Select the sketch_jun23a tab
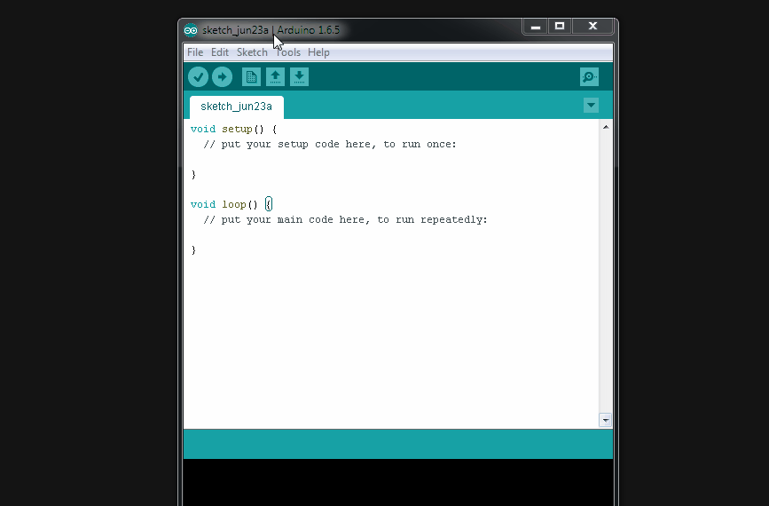The image size is (769, 506). click(x=236, y=107)
